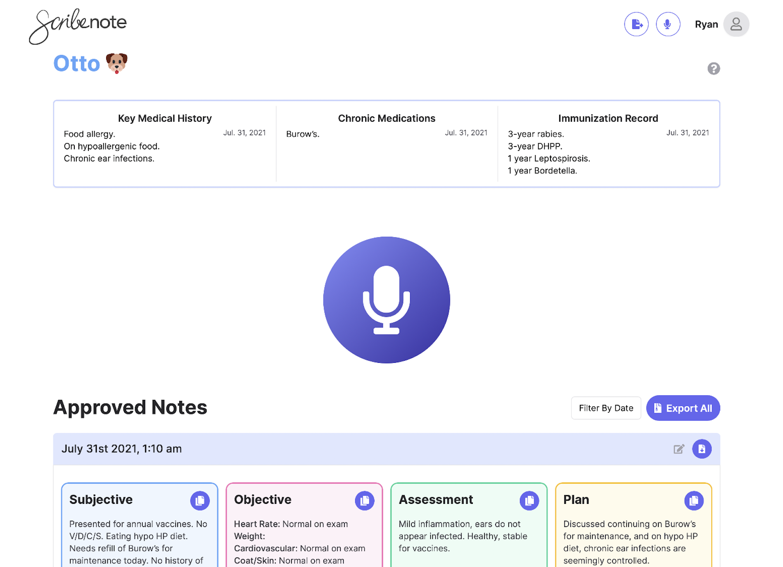The height and width of the screenshot is (567, 783).
Task: Download the July 31st 2021 note
Action: click(702, 449)
